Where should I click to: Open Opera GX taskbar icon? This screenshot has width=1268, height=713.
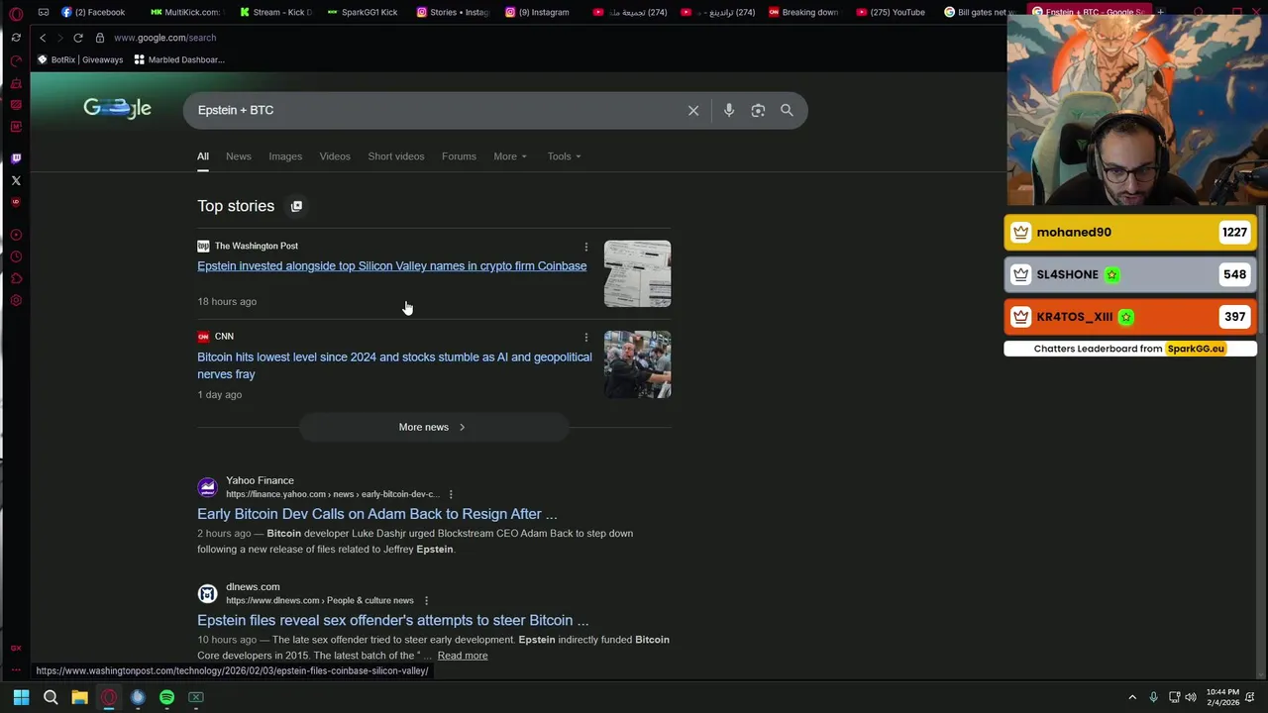tap(109, 697)
